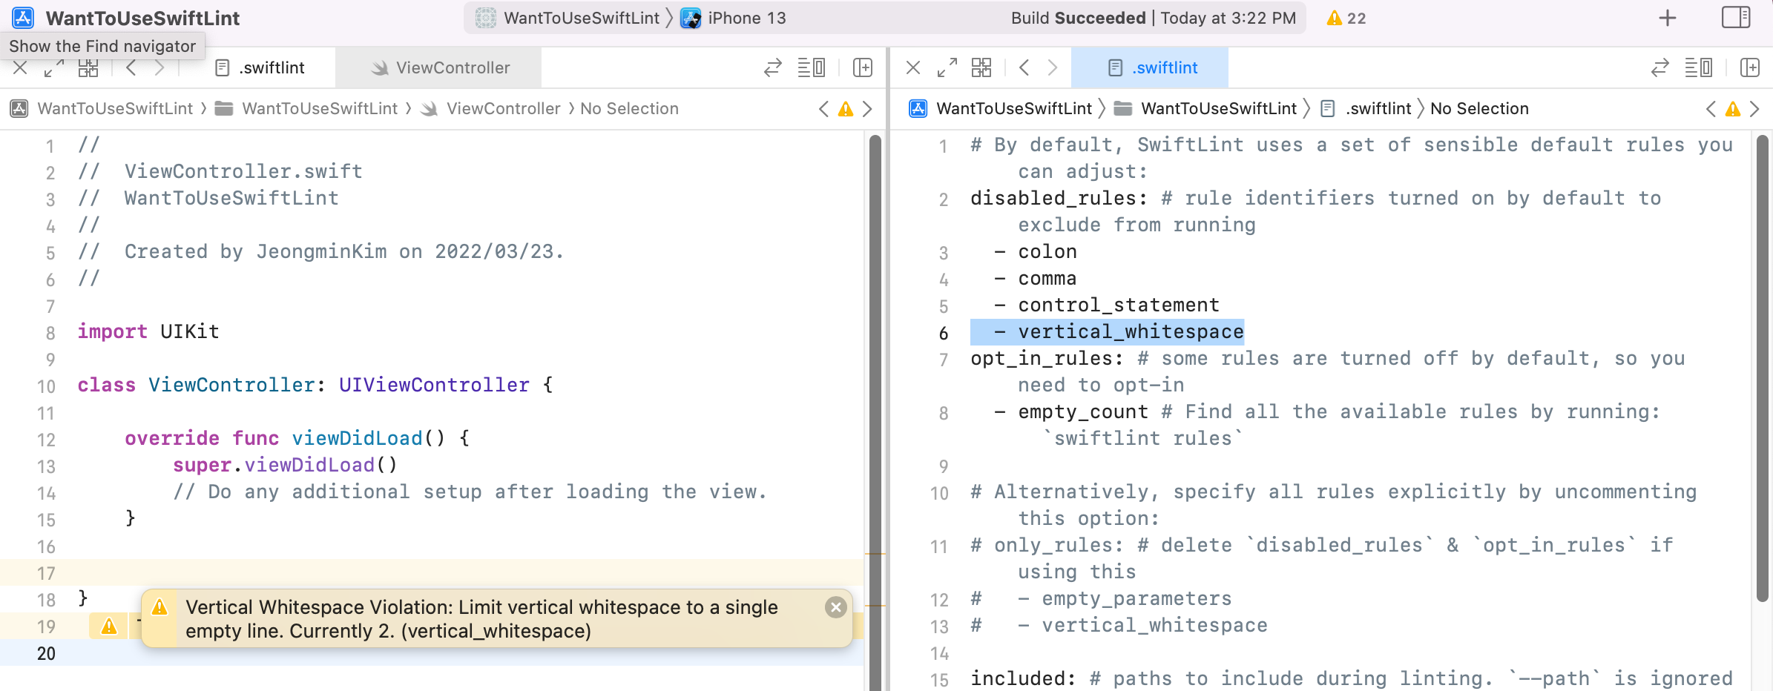Go back in right editor history
Viewport: 1773px width, 691px height.
coord(1024,68)
